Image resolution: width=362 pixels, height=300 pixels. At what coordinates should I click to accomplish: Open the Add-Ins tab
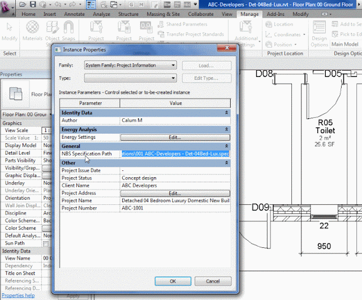pos(275,14)
